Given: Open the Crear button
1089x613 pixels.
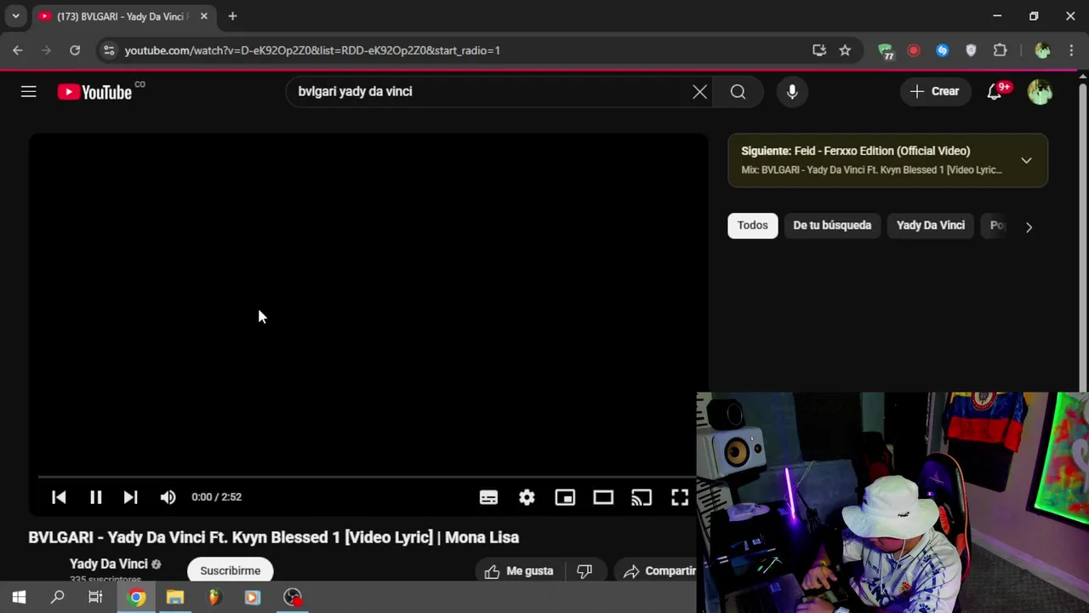Looking at the screenshot, I should coord(934,92).
